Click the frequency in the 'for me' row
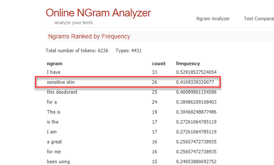Screen dimensions: 274x165 (196, 152)
